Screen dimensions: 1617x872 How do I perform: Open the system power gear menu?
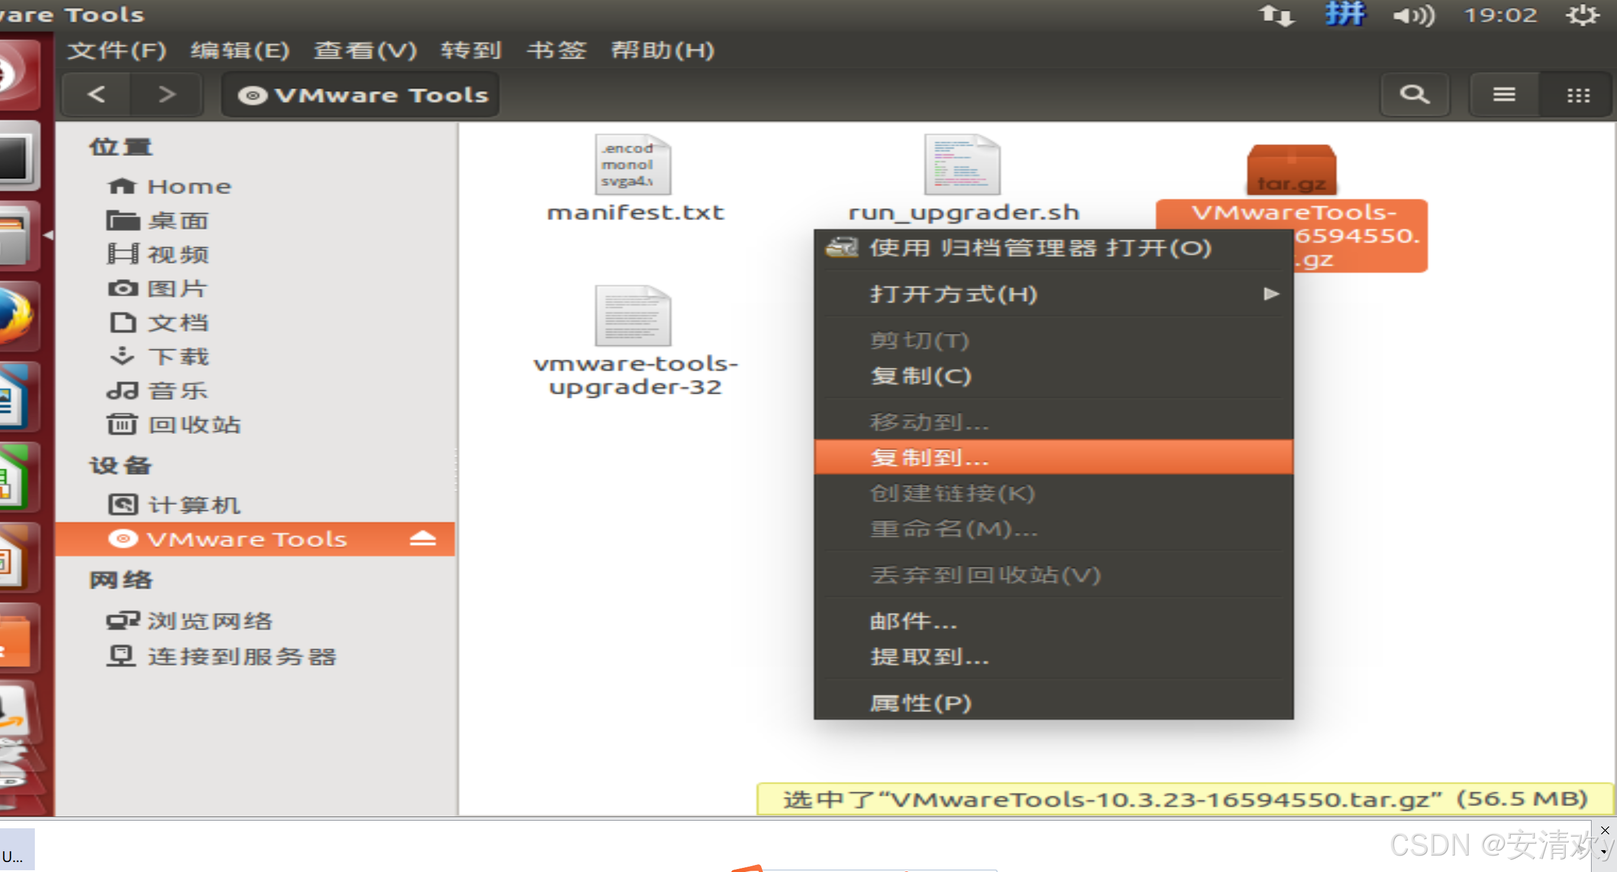tap(1582, 15)
